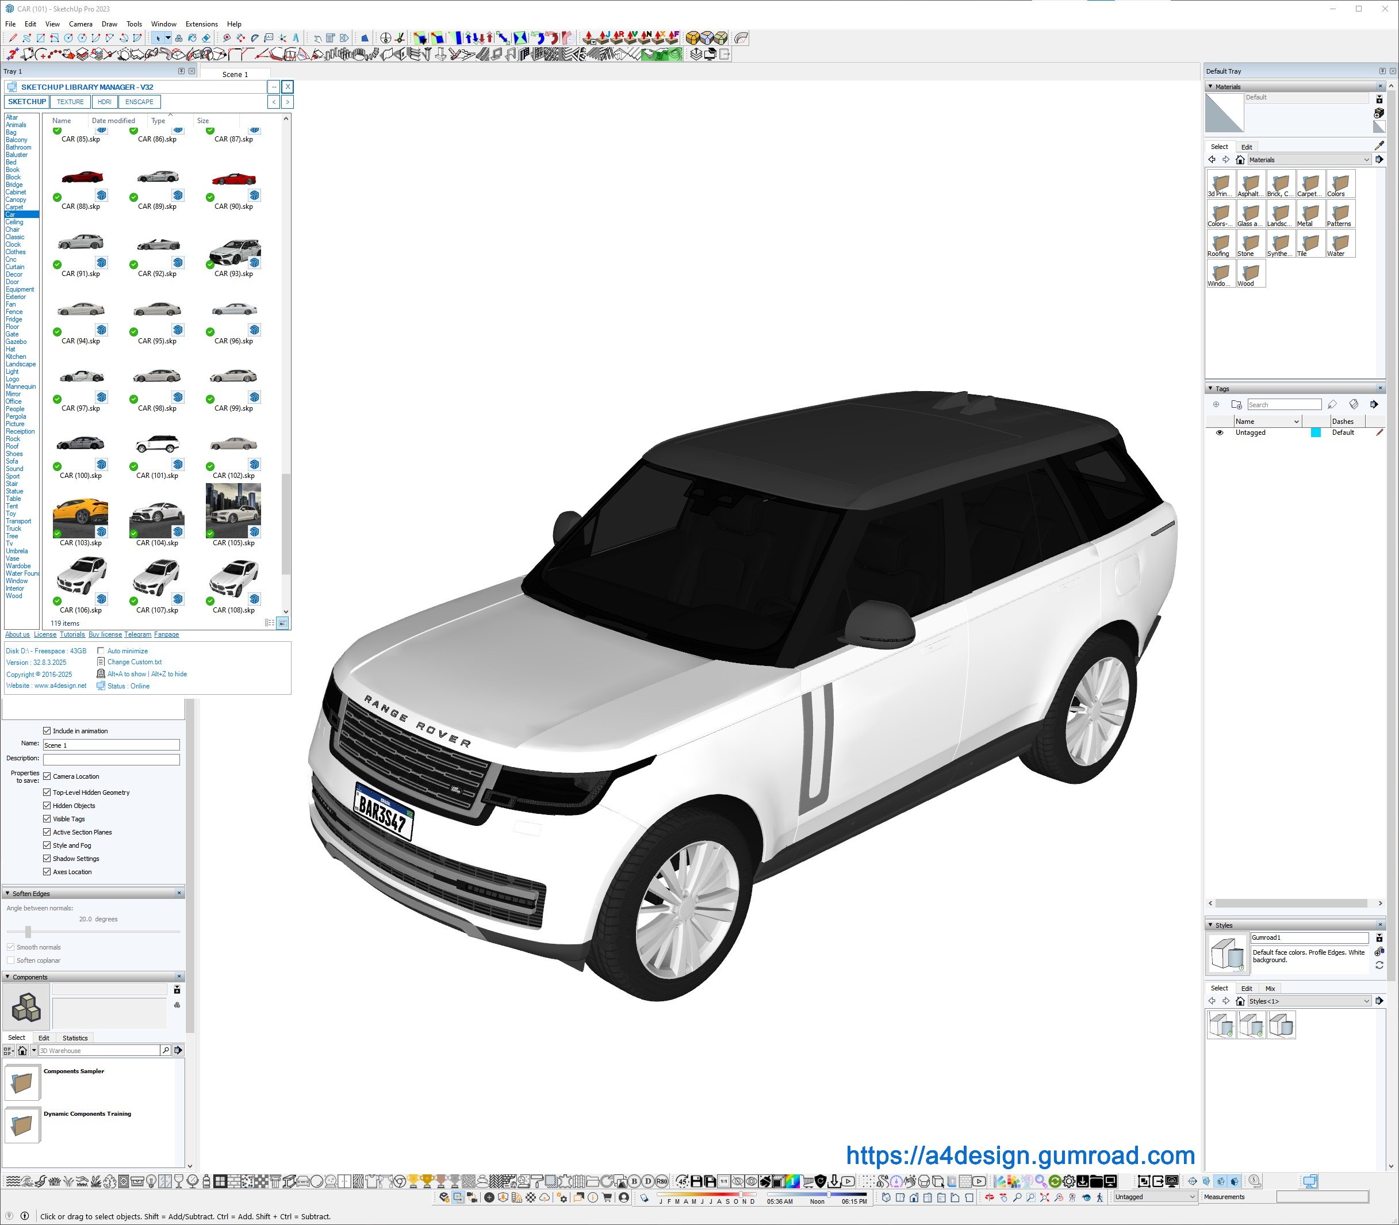Toggle Untagged tag visibility eye
Viewport: 1399px width, 1225px height.
1219,432
